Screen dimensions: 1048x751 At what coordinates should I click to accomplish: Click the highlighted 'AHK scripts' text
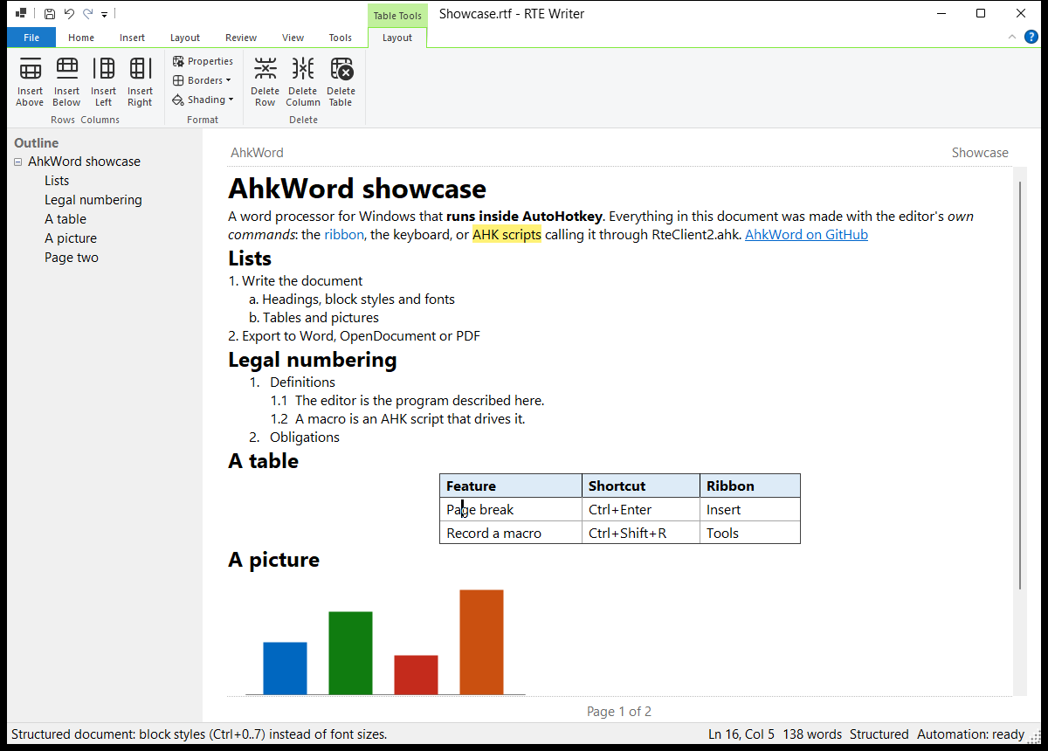pos(507,234)
